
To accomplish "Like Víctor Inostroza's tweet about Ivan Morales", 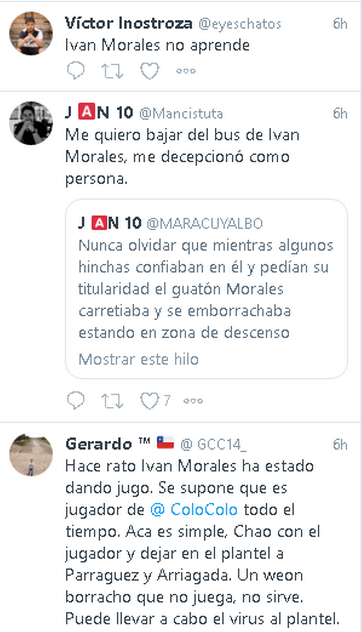I will [150, 71].
